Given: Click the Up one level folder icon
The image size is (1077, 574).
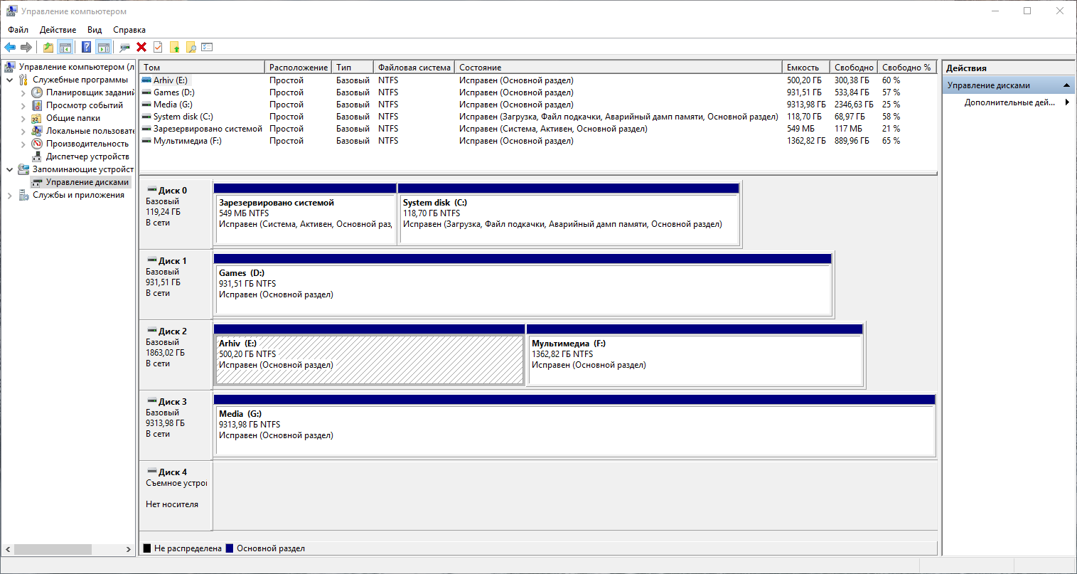Looking at the screenshot, I should [48, 48].
